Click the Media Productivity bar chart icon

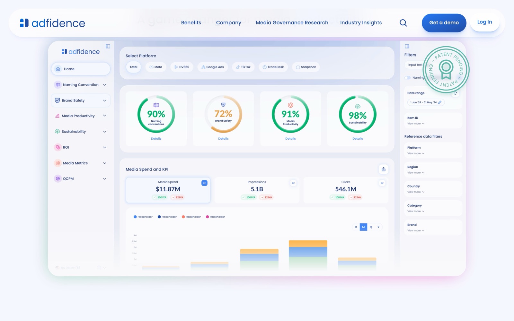pyautogui.click(x=57, y=116)
